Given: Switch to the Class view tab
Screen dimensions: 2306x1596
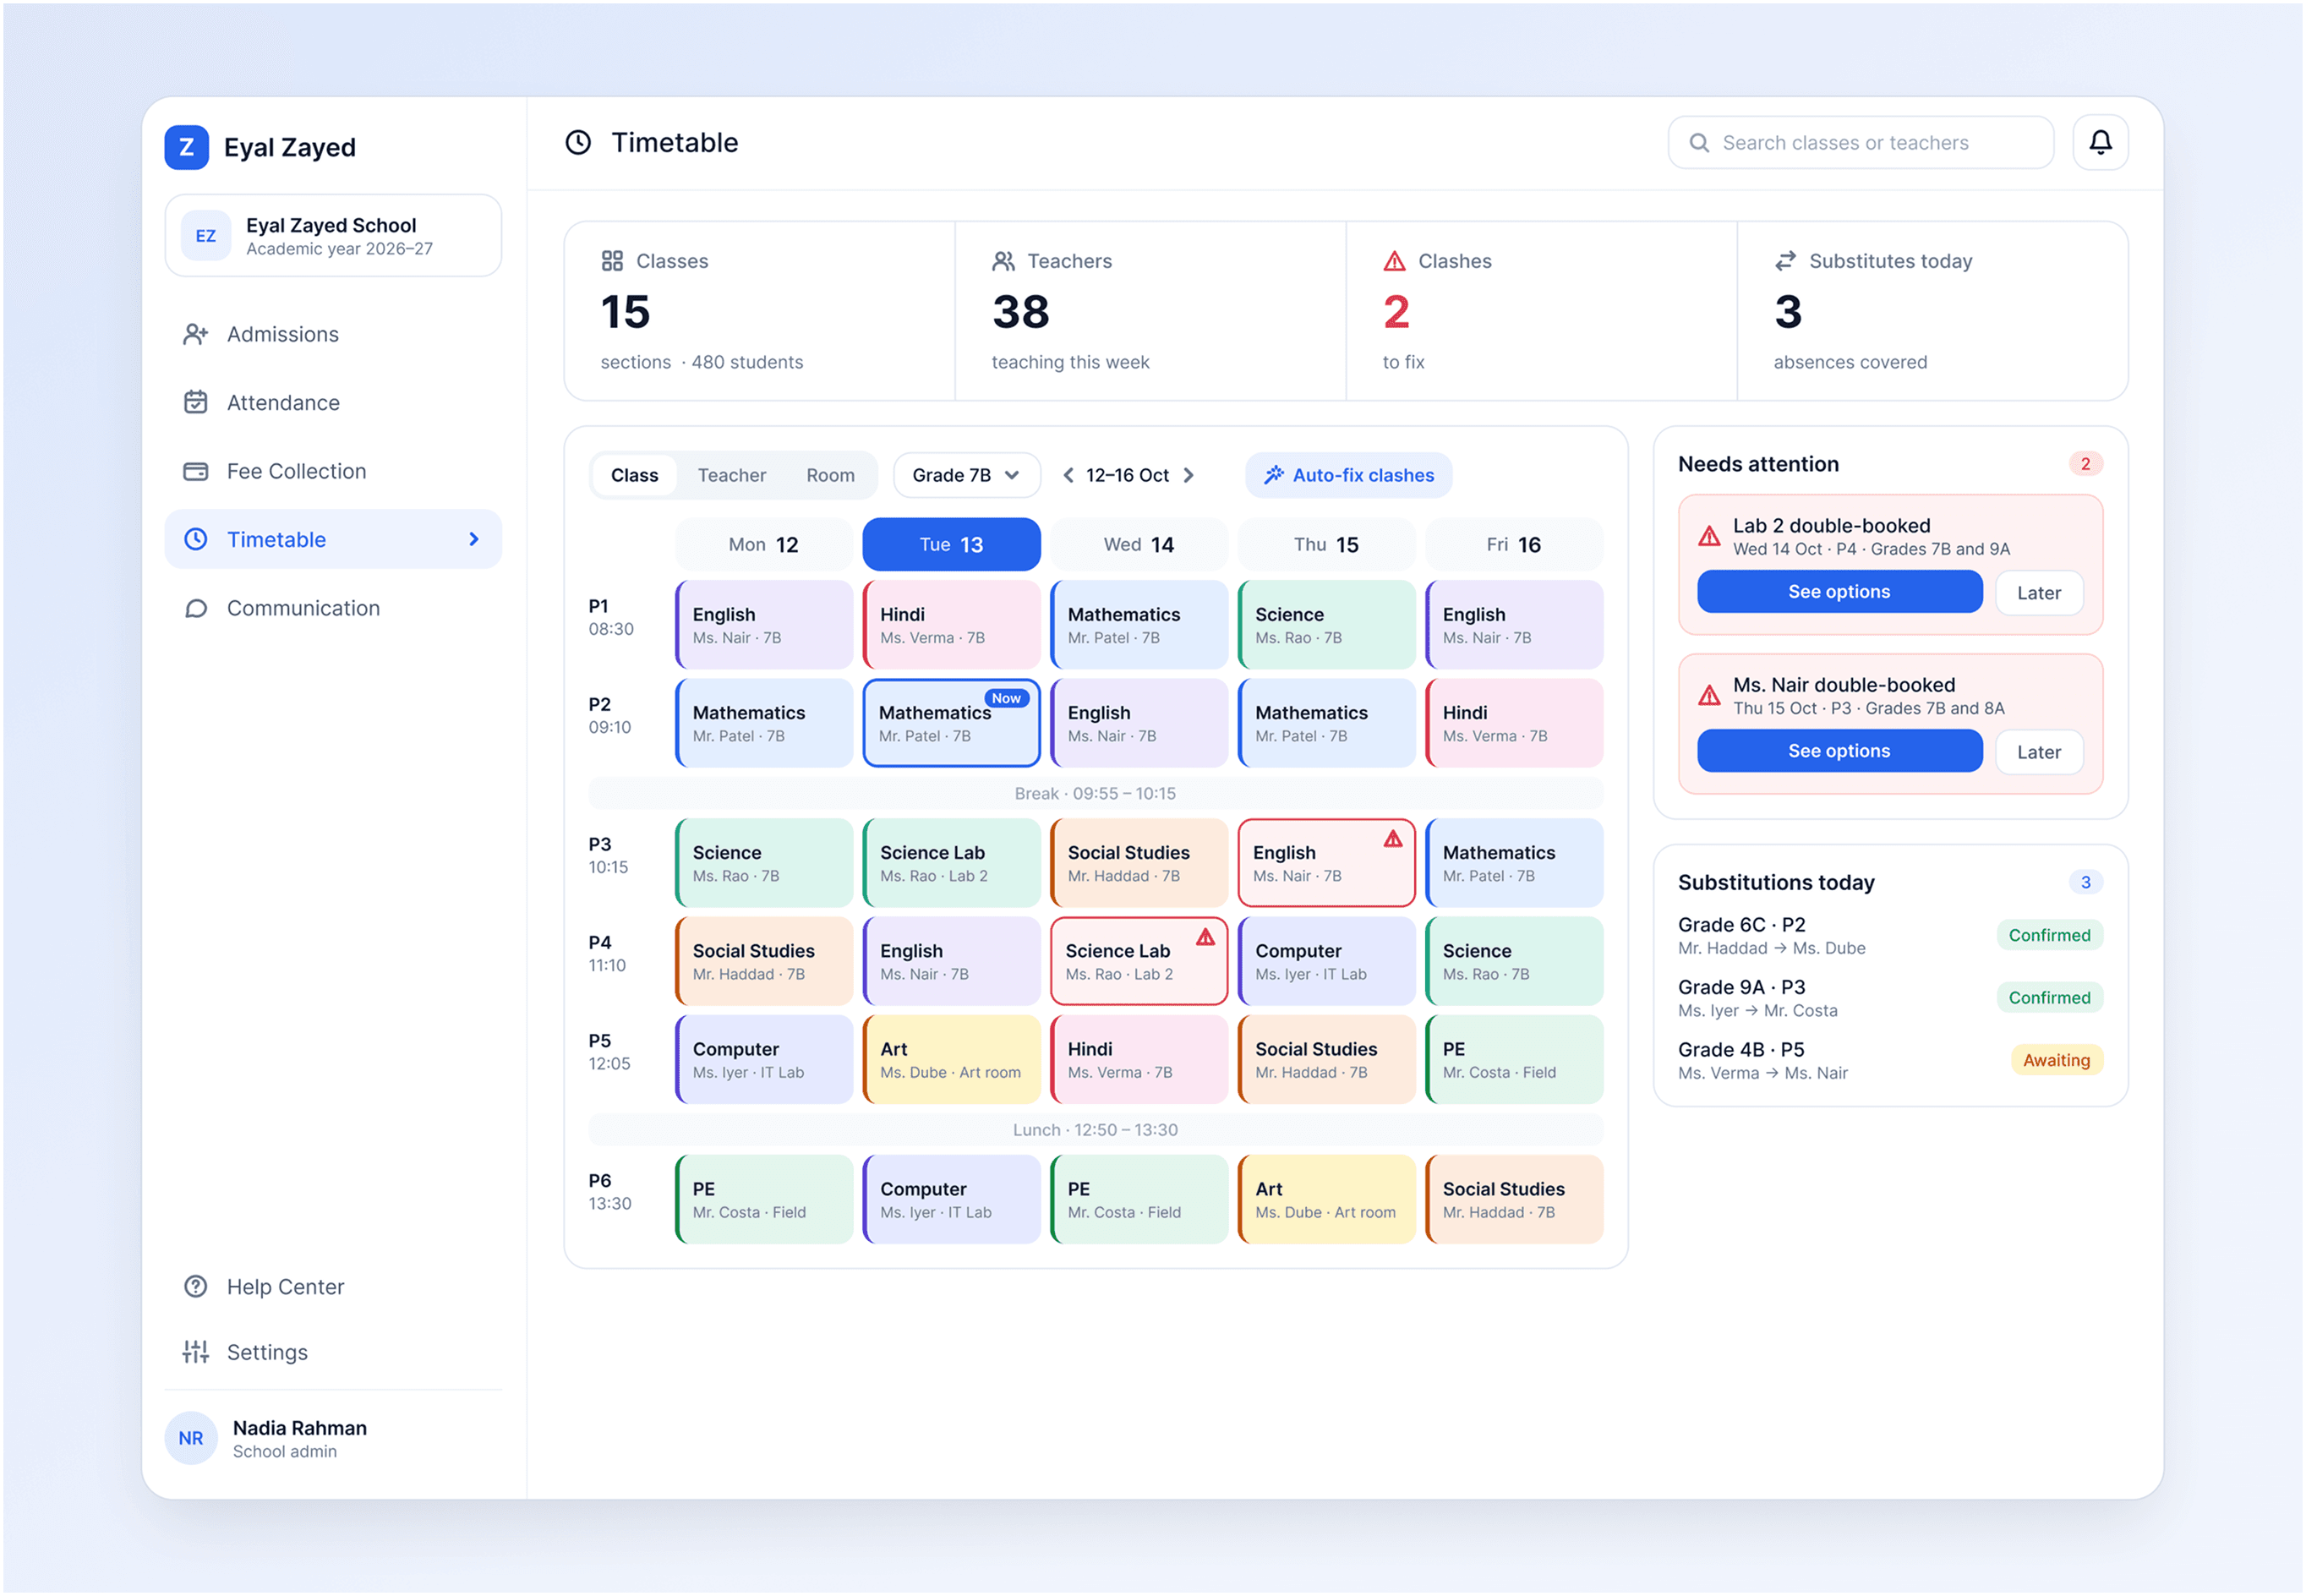Looking at the screenshot, I should coord(634,475).
